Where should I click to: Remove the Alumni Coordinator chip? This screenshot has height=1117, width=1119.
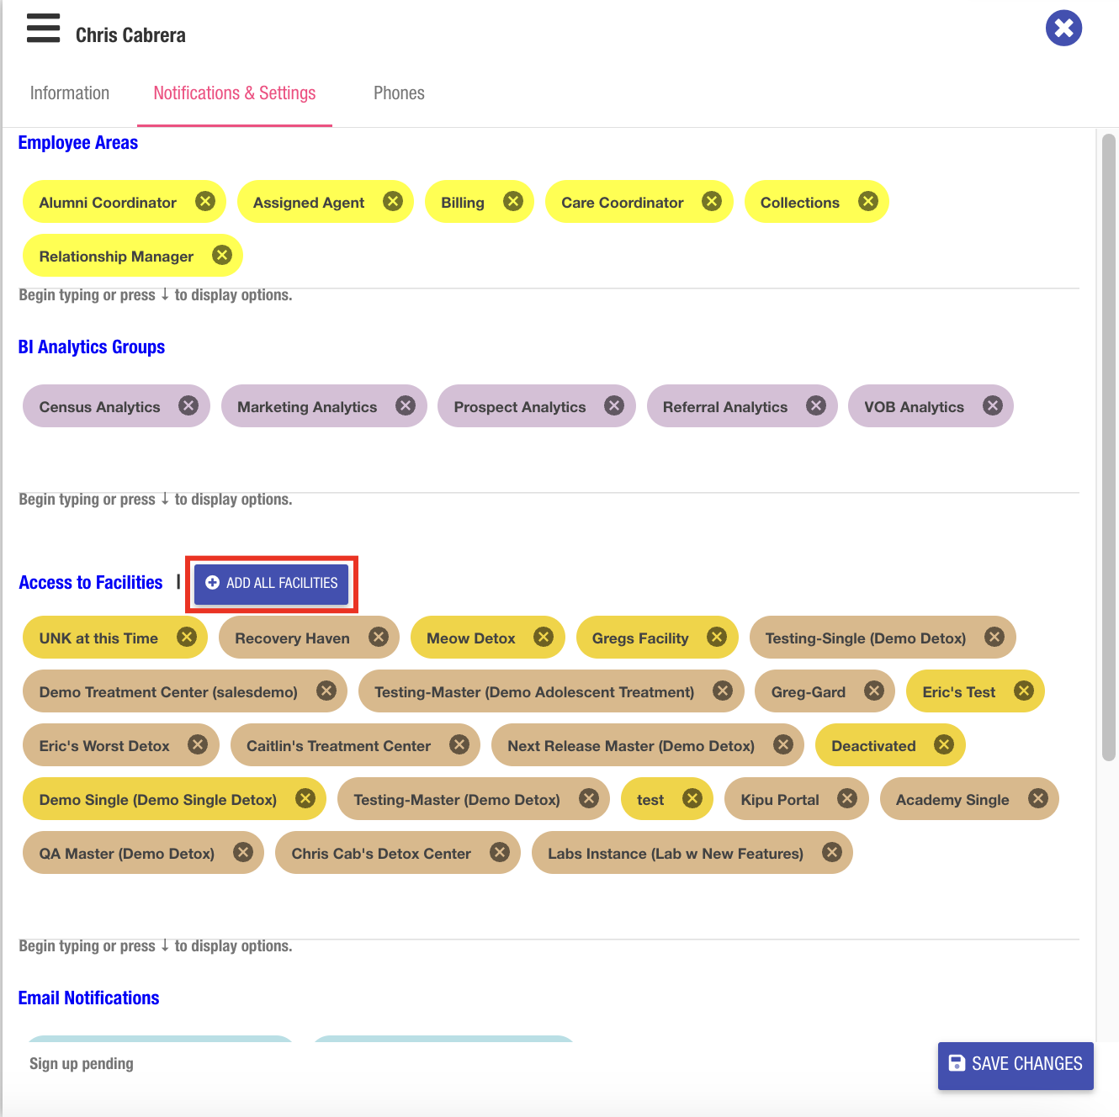coord(205,201)
